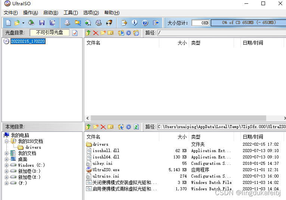Click the New Folder icon in local pane
286x200 pixels.
[96, 127]
